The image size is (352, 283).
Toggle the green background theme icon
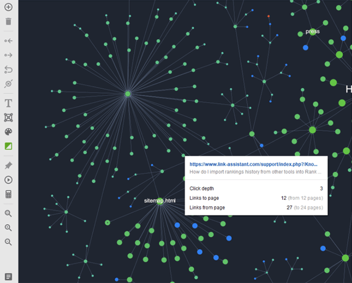(x=8, y=146)
